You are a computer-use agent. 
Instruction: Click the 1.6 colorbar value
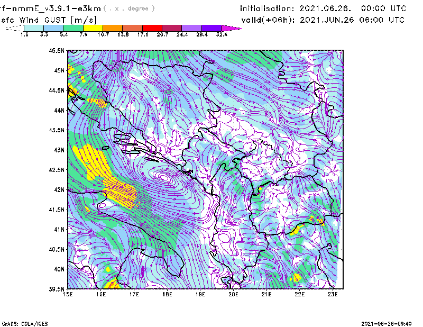pyautogui.click(x=24, y=34)
